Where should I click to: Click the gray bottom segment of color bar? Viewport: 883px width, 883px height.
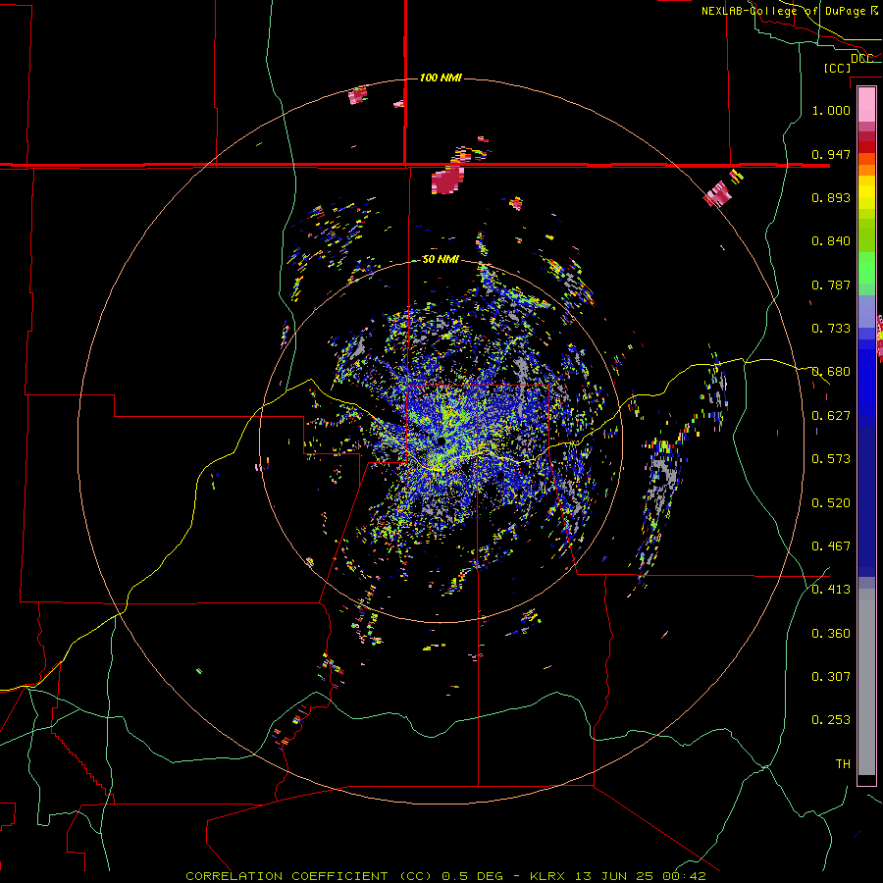[866, 682]
